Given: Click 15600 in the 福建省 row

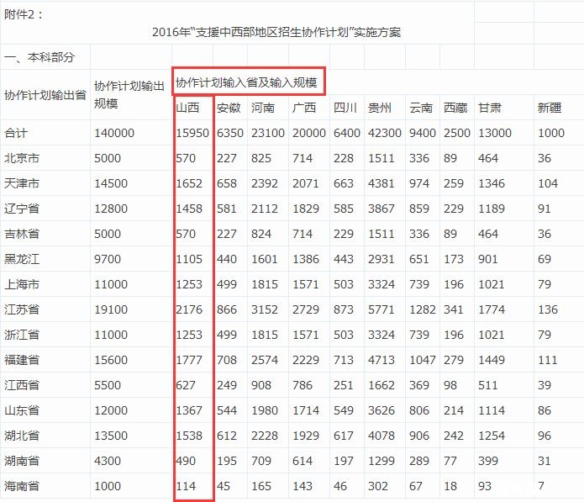Looking at the screenshot, I should (x=111, y=360).
